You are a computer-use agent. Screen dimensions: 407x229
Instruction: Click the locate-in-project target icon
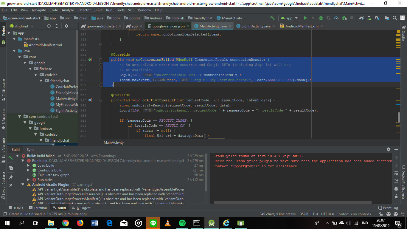pos(49,26)
